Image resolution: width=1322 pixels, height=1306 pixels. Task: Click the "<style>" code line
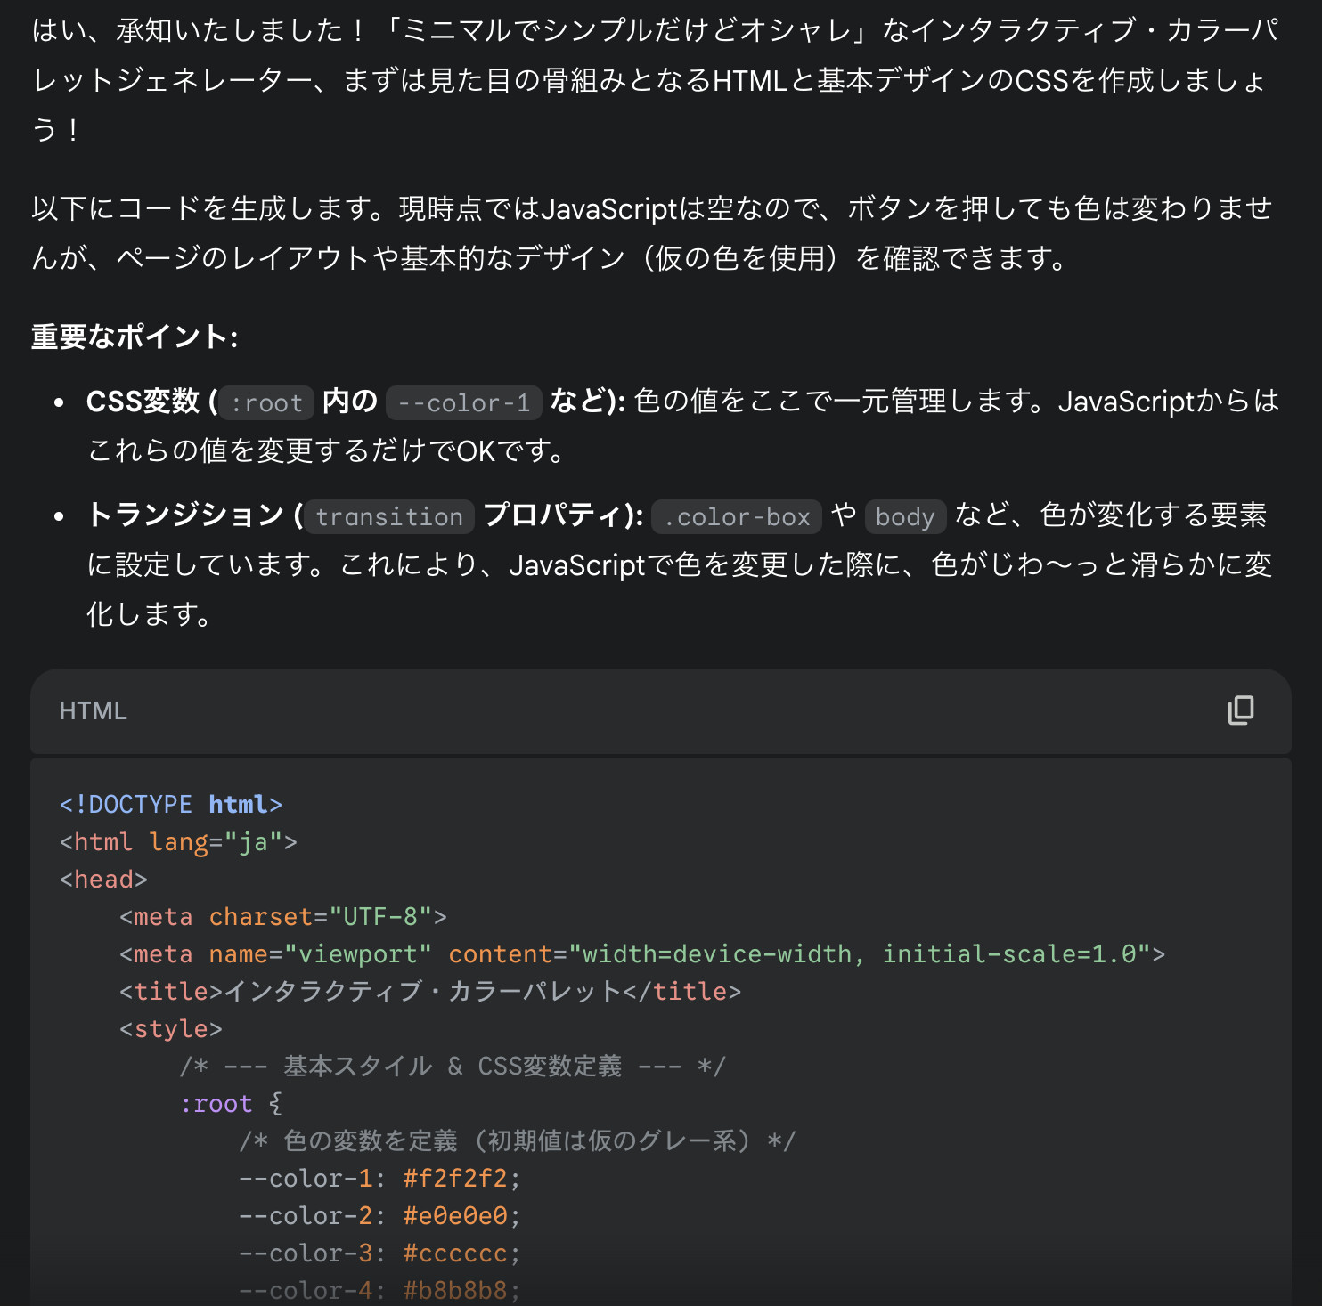pyautogui.click(x=171, y=1029)
